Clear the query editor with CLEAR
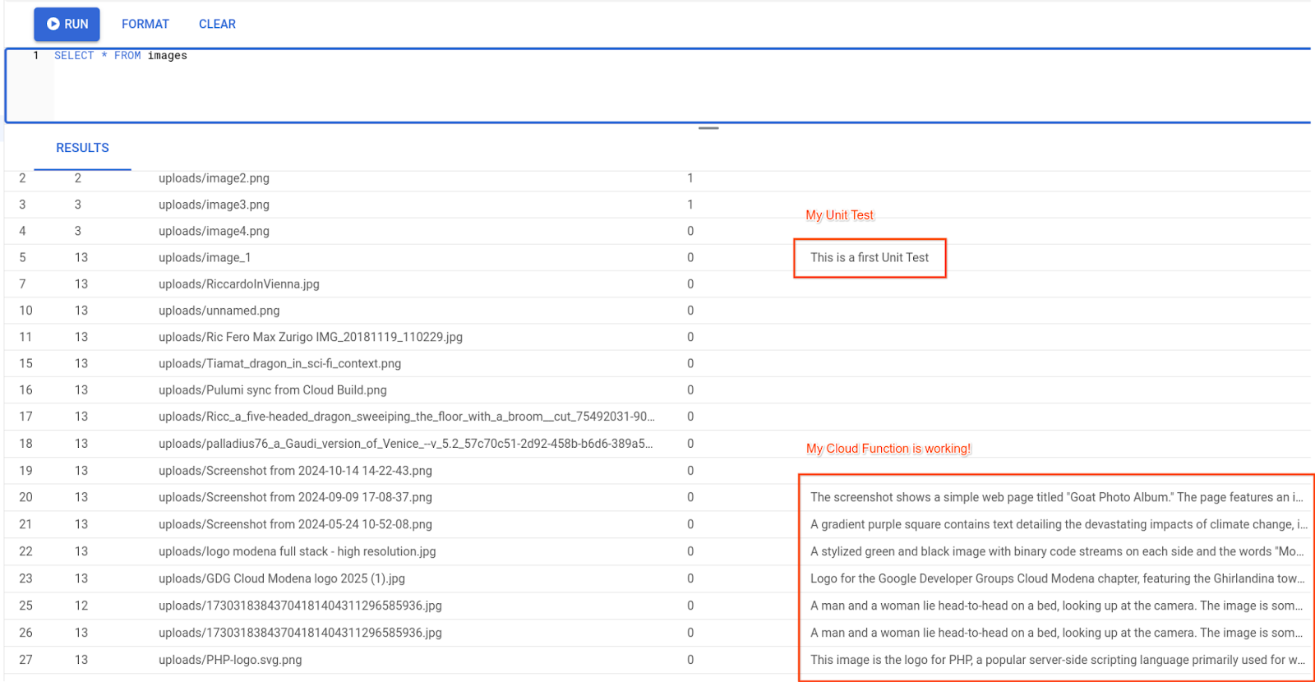 [x=217, y=24]
